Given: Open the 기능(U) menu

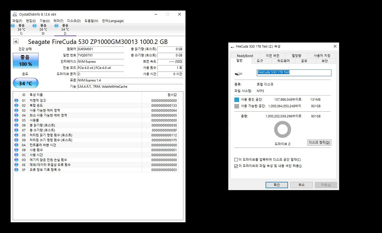Looking at the screenshot, I should point(45,21).
